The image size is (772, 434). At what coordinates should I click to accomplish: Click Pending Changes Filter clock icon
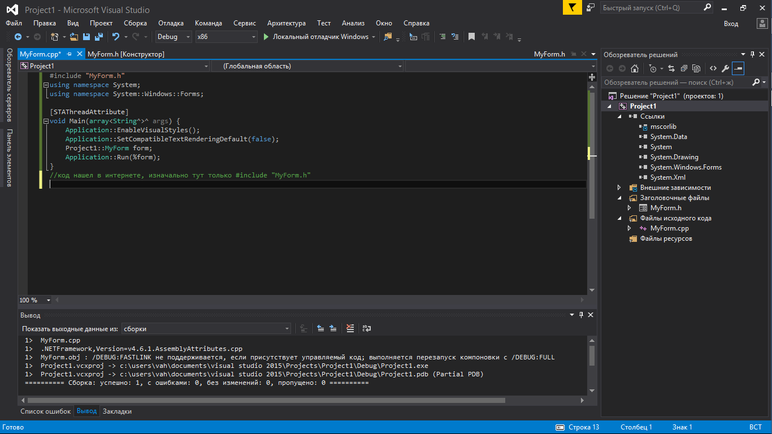click(653, 68)
